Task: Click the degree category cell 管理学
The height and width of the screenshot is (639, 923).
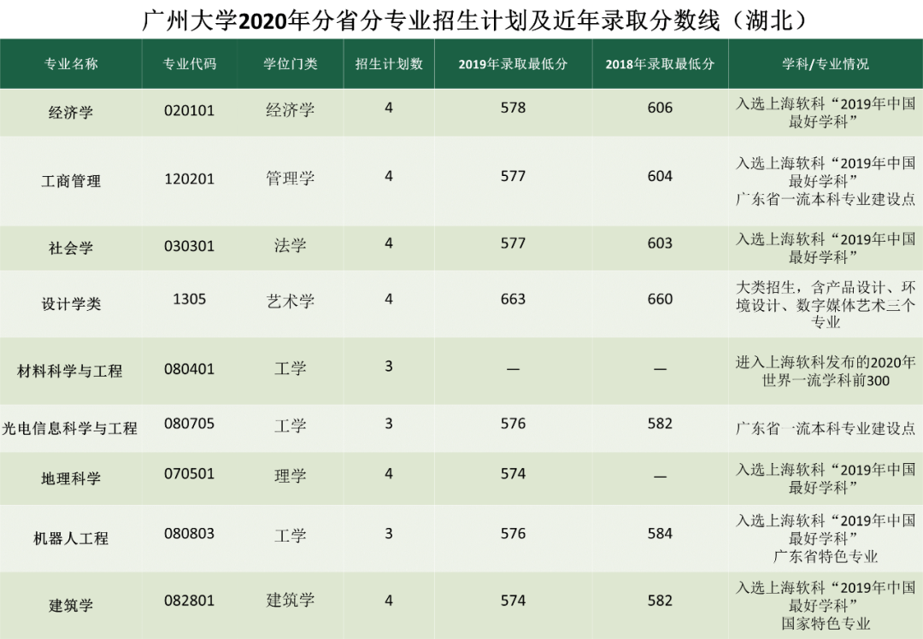Action: coord(291,179)
